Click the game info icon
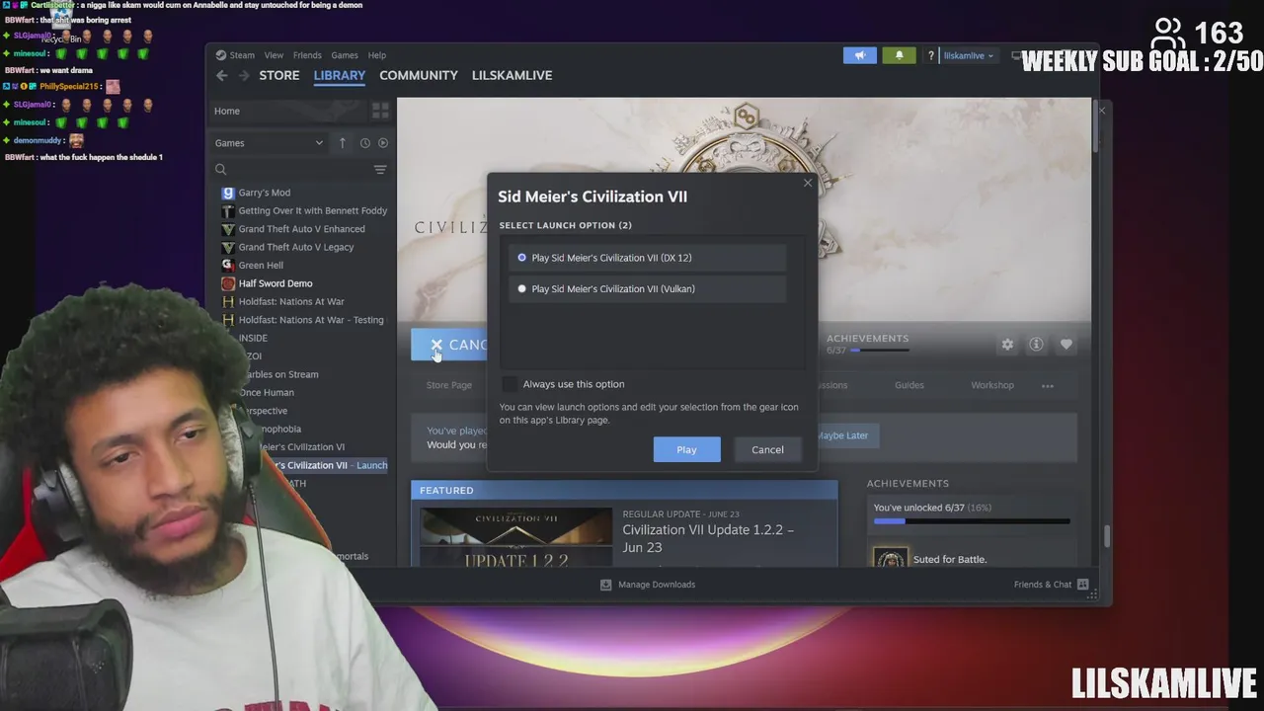1264x711 pixels. tap(1036, 345)
